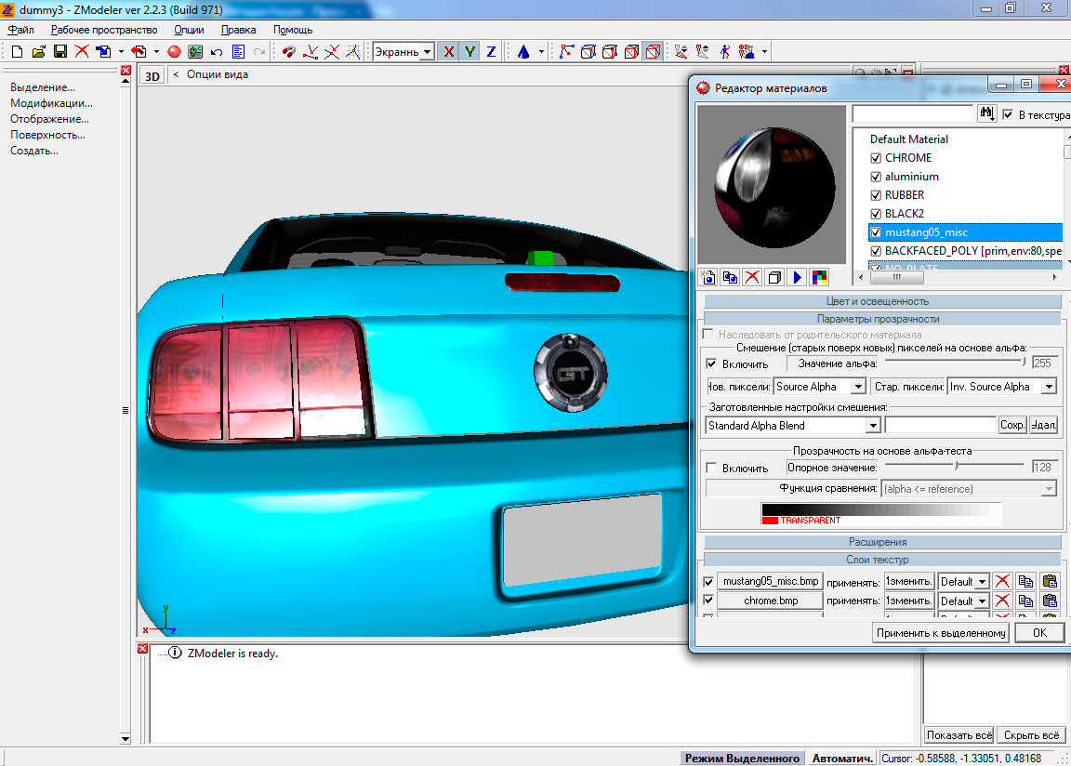The width and height of the screenshot is (1071, 766).
Task: Open the 'Файл' menu
Action: (20, 30)
